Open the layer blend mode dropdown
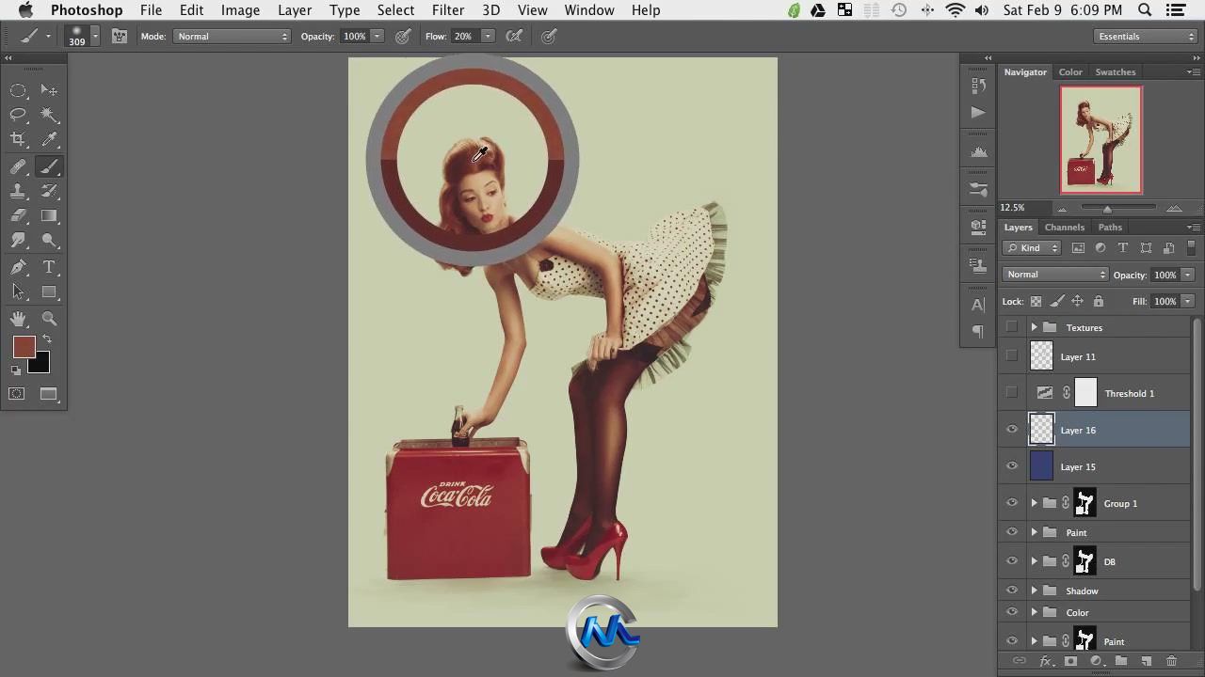Viewport: 1205px width, 677px height. (1054, 275)
